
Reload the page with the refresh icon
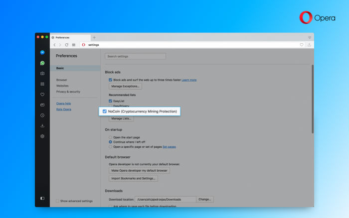(x=66, y=45)
